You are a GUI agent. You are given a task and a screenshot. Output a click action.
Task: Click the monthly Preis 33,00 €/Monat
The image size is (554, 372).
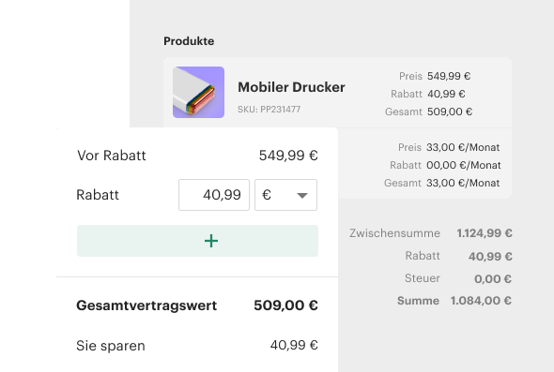click(463, 147)
